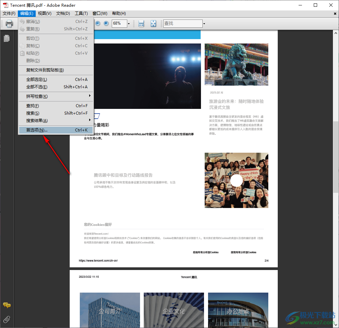Viewport: 339px width, 328px height.
Task: Choose 重复(R) from the menu
Action: tap(56, 29)
